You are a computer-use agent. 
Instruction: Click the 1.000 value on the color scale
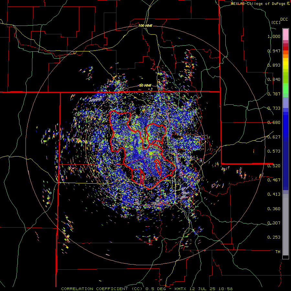point(274,36)
